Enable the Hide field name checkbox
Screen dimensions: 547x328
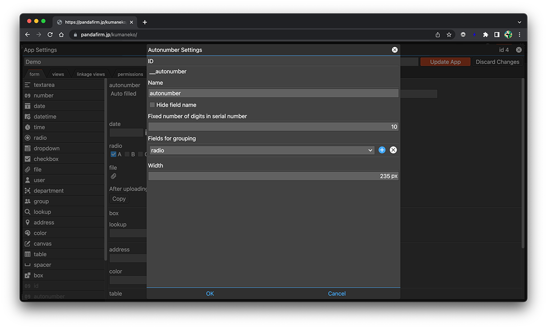(152, 105)
